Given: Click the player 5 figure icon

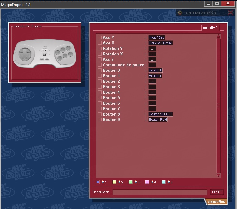Looking at the screenshot, I should (x=169, y=182).
